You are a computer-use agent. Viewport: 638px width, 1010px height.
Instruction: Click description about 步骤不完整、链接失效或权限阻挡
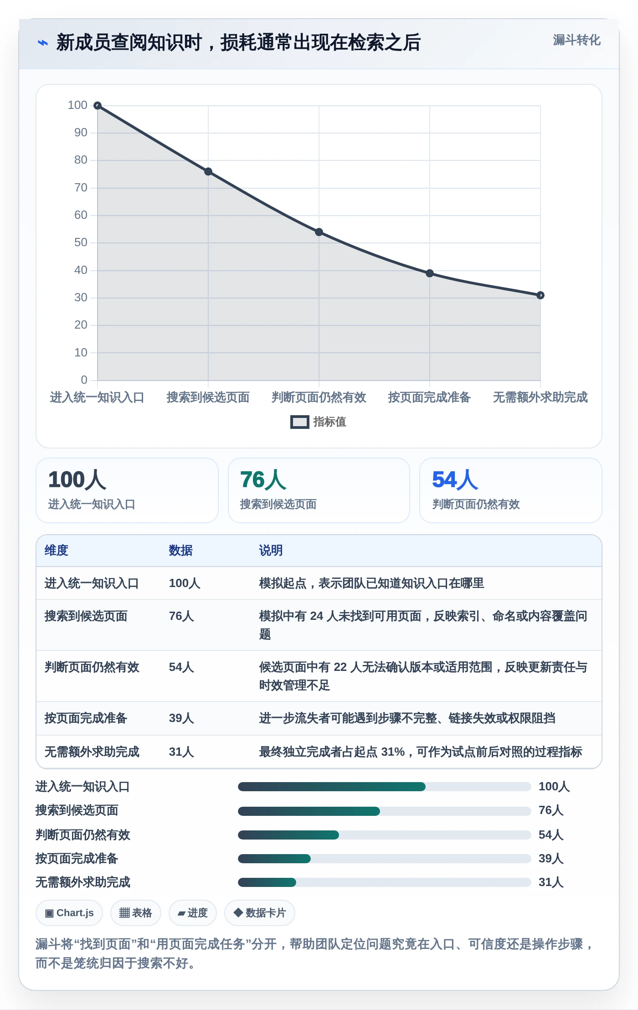407,718
